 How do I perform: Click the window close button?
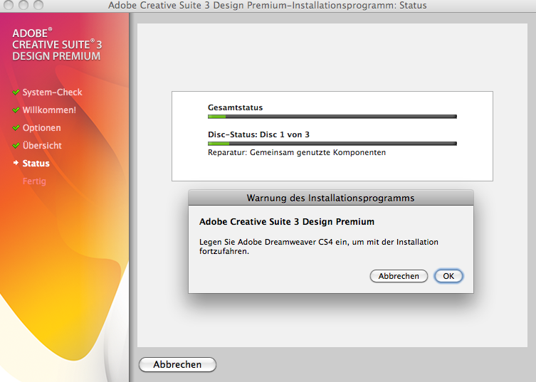(9, 5)
